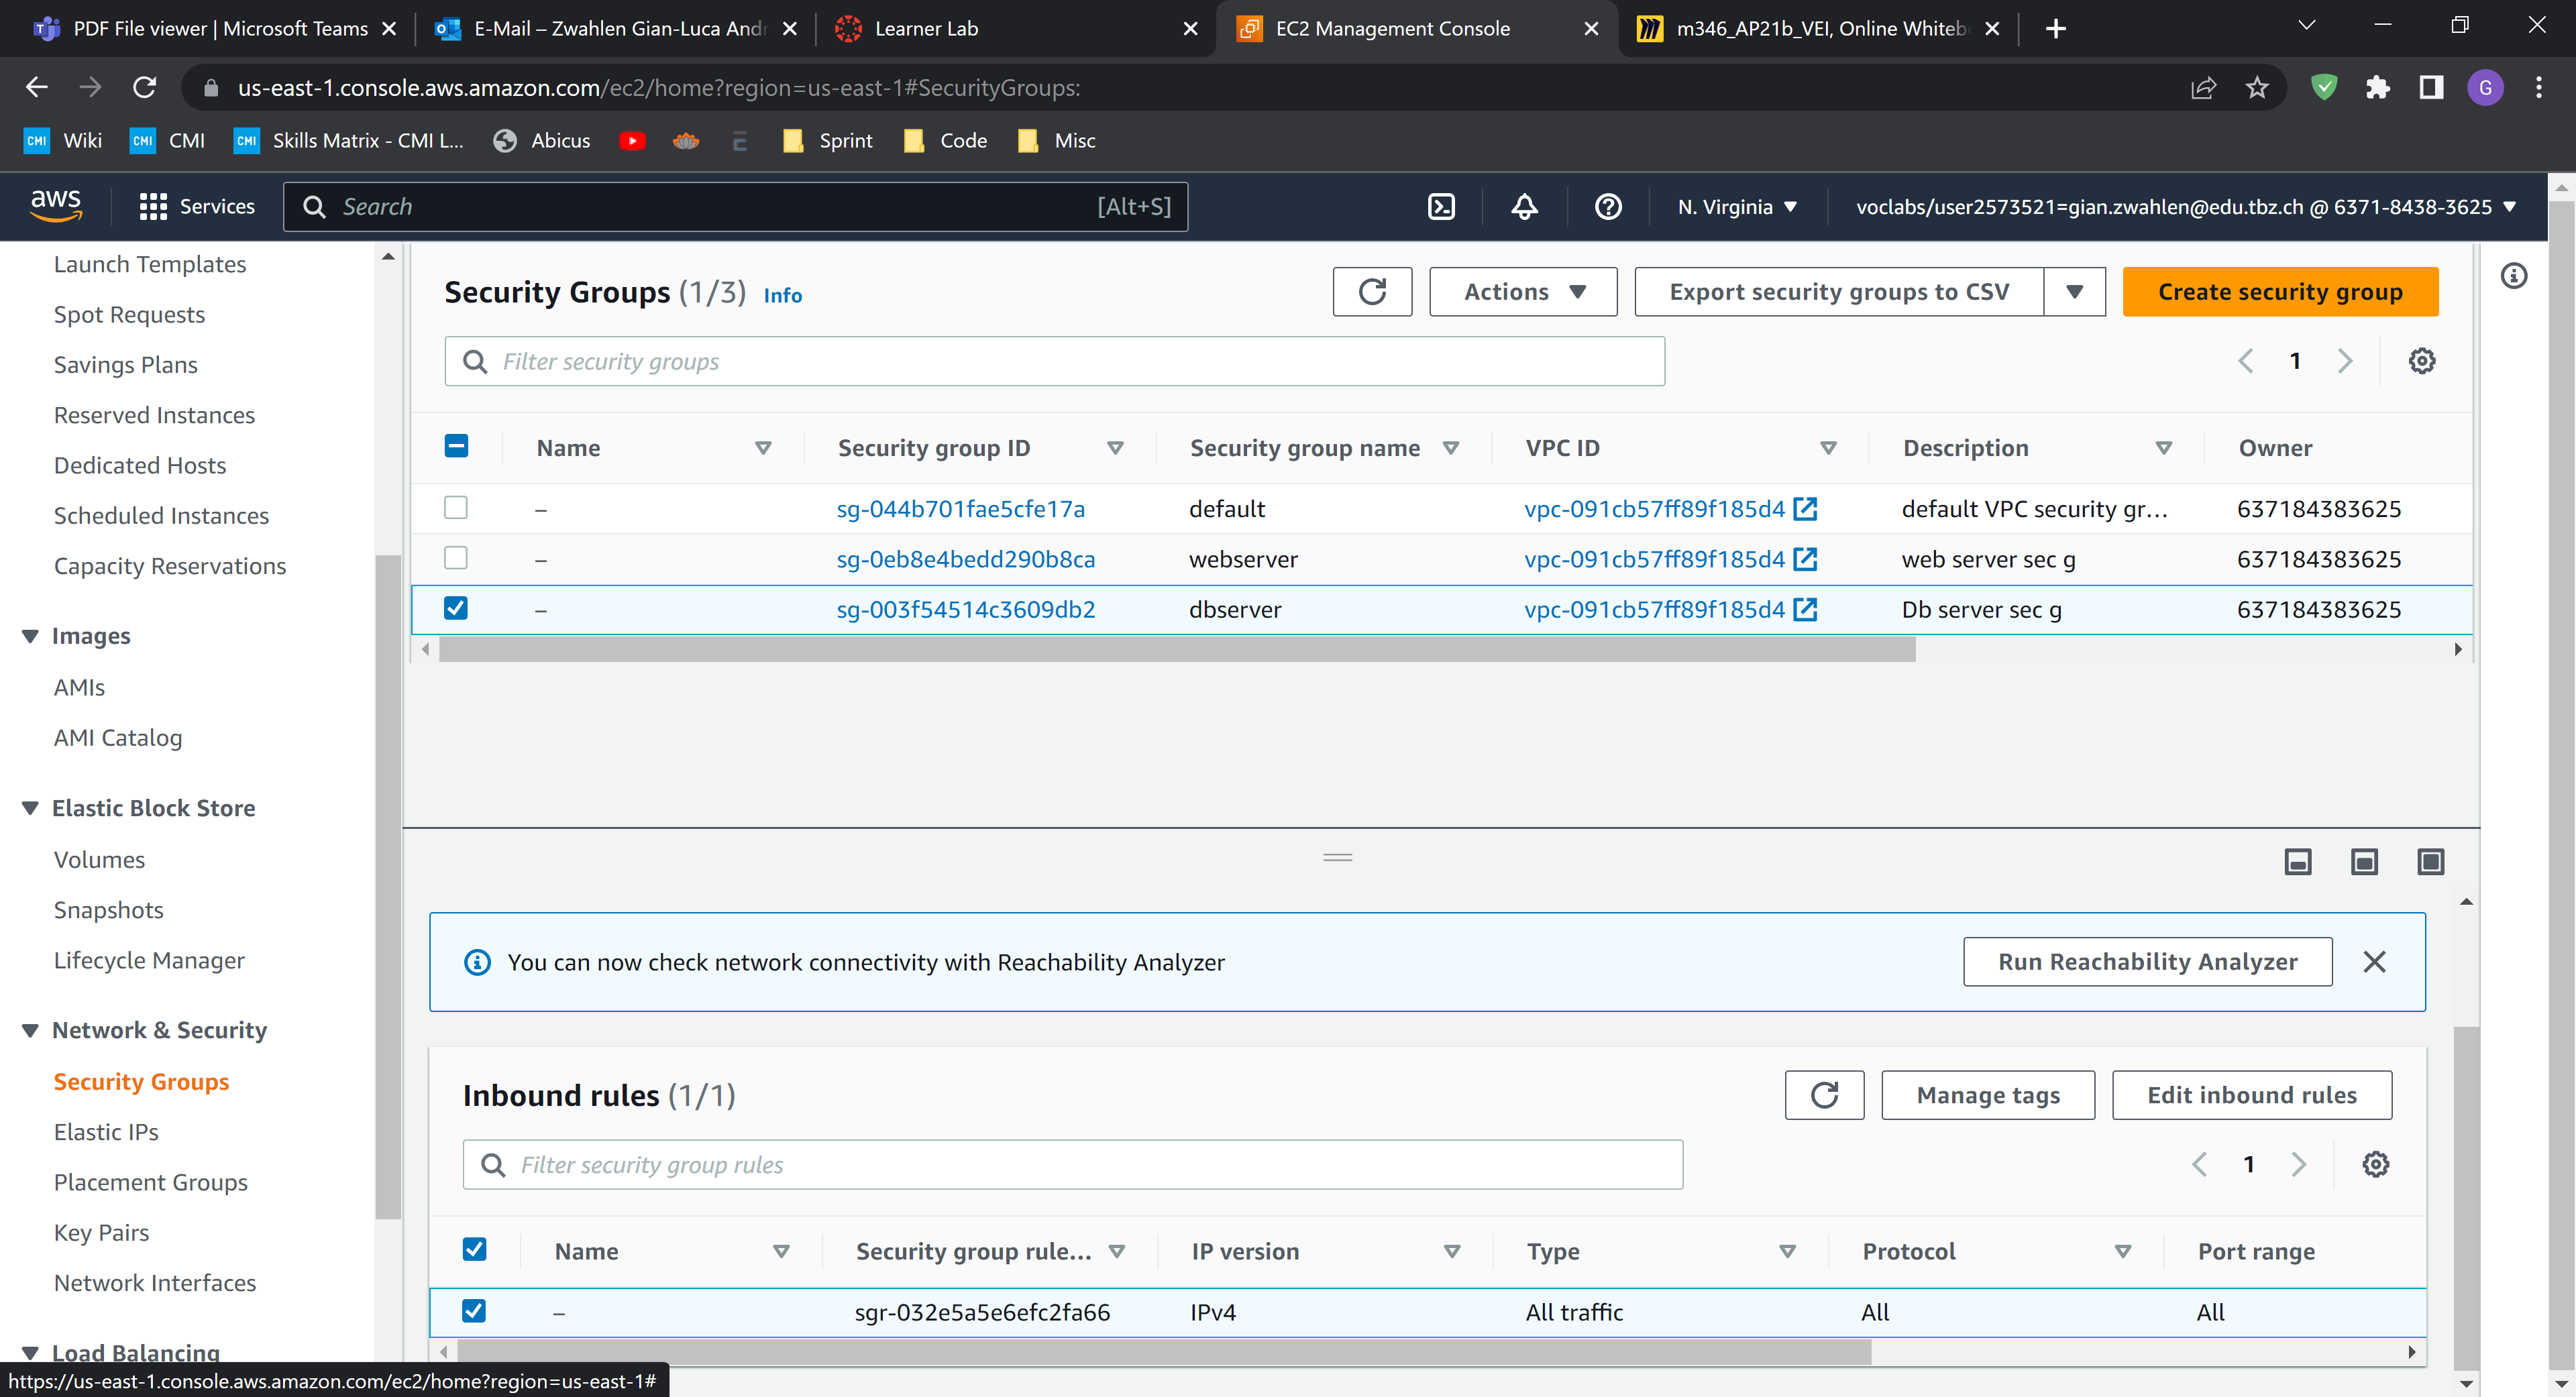The image size is (2576, 1397).
Task: Refresh the Security Groups table
Action: tap(1372, 292)
